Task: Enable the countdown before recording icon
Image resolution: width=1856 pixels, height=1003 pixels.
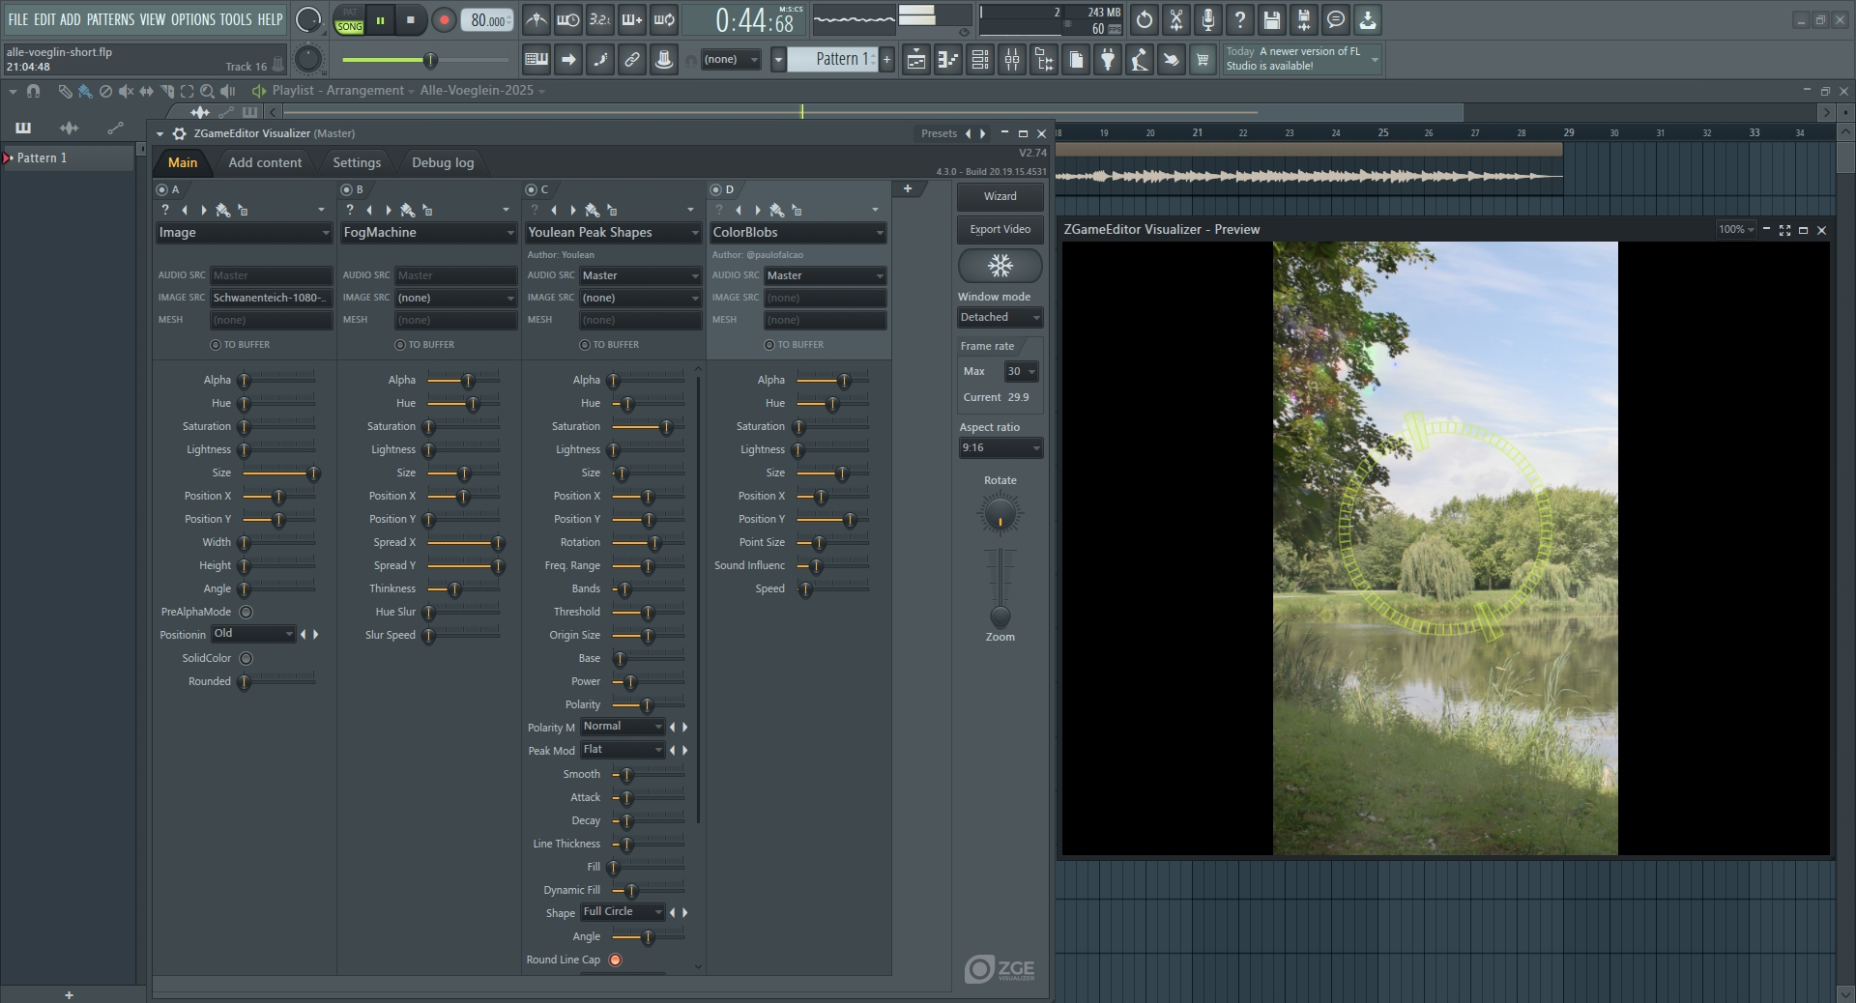Action: point(600,19)
